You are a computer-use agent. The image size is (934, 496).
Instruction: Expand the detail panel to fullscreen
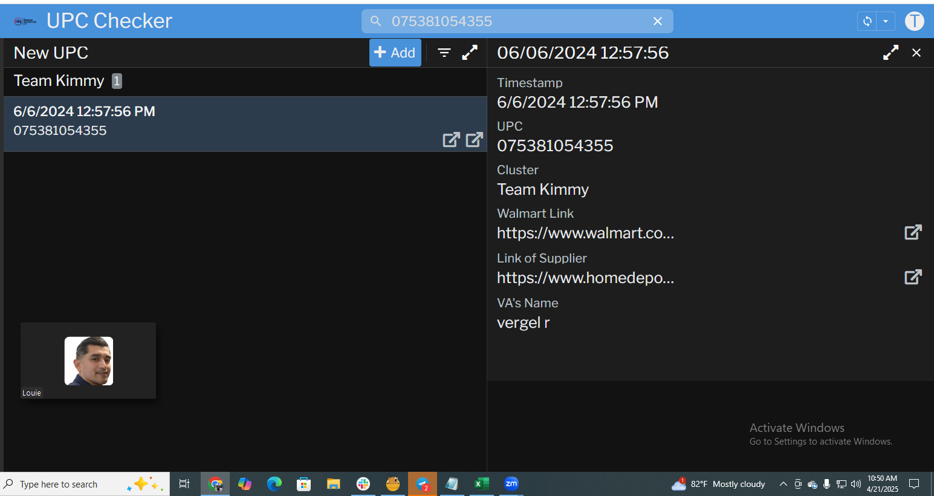(x=890, y=53)
